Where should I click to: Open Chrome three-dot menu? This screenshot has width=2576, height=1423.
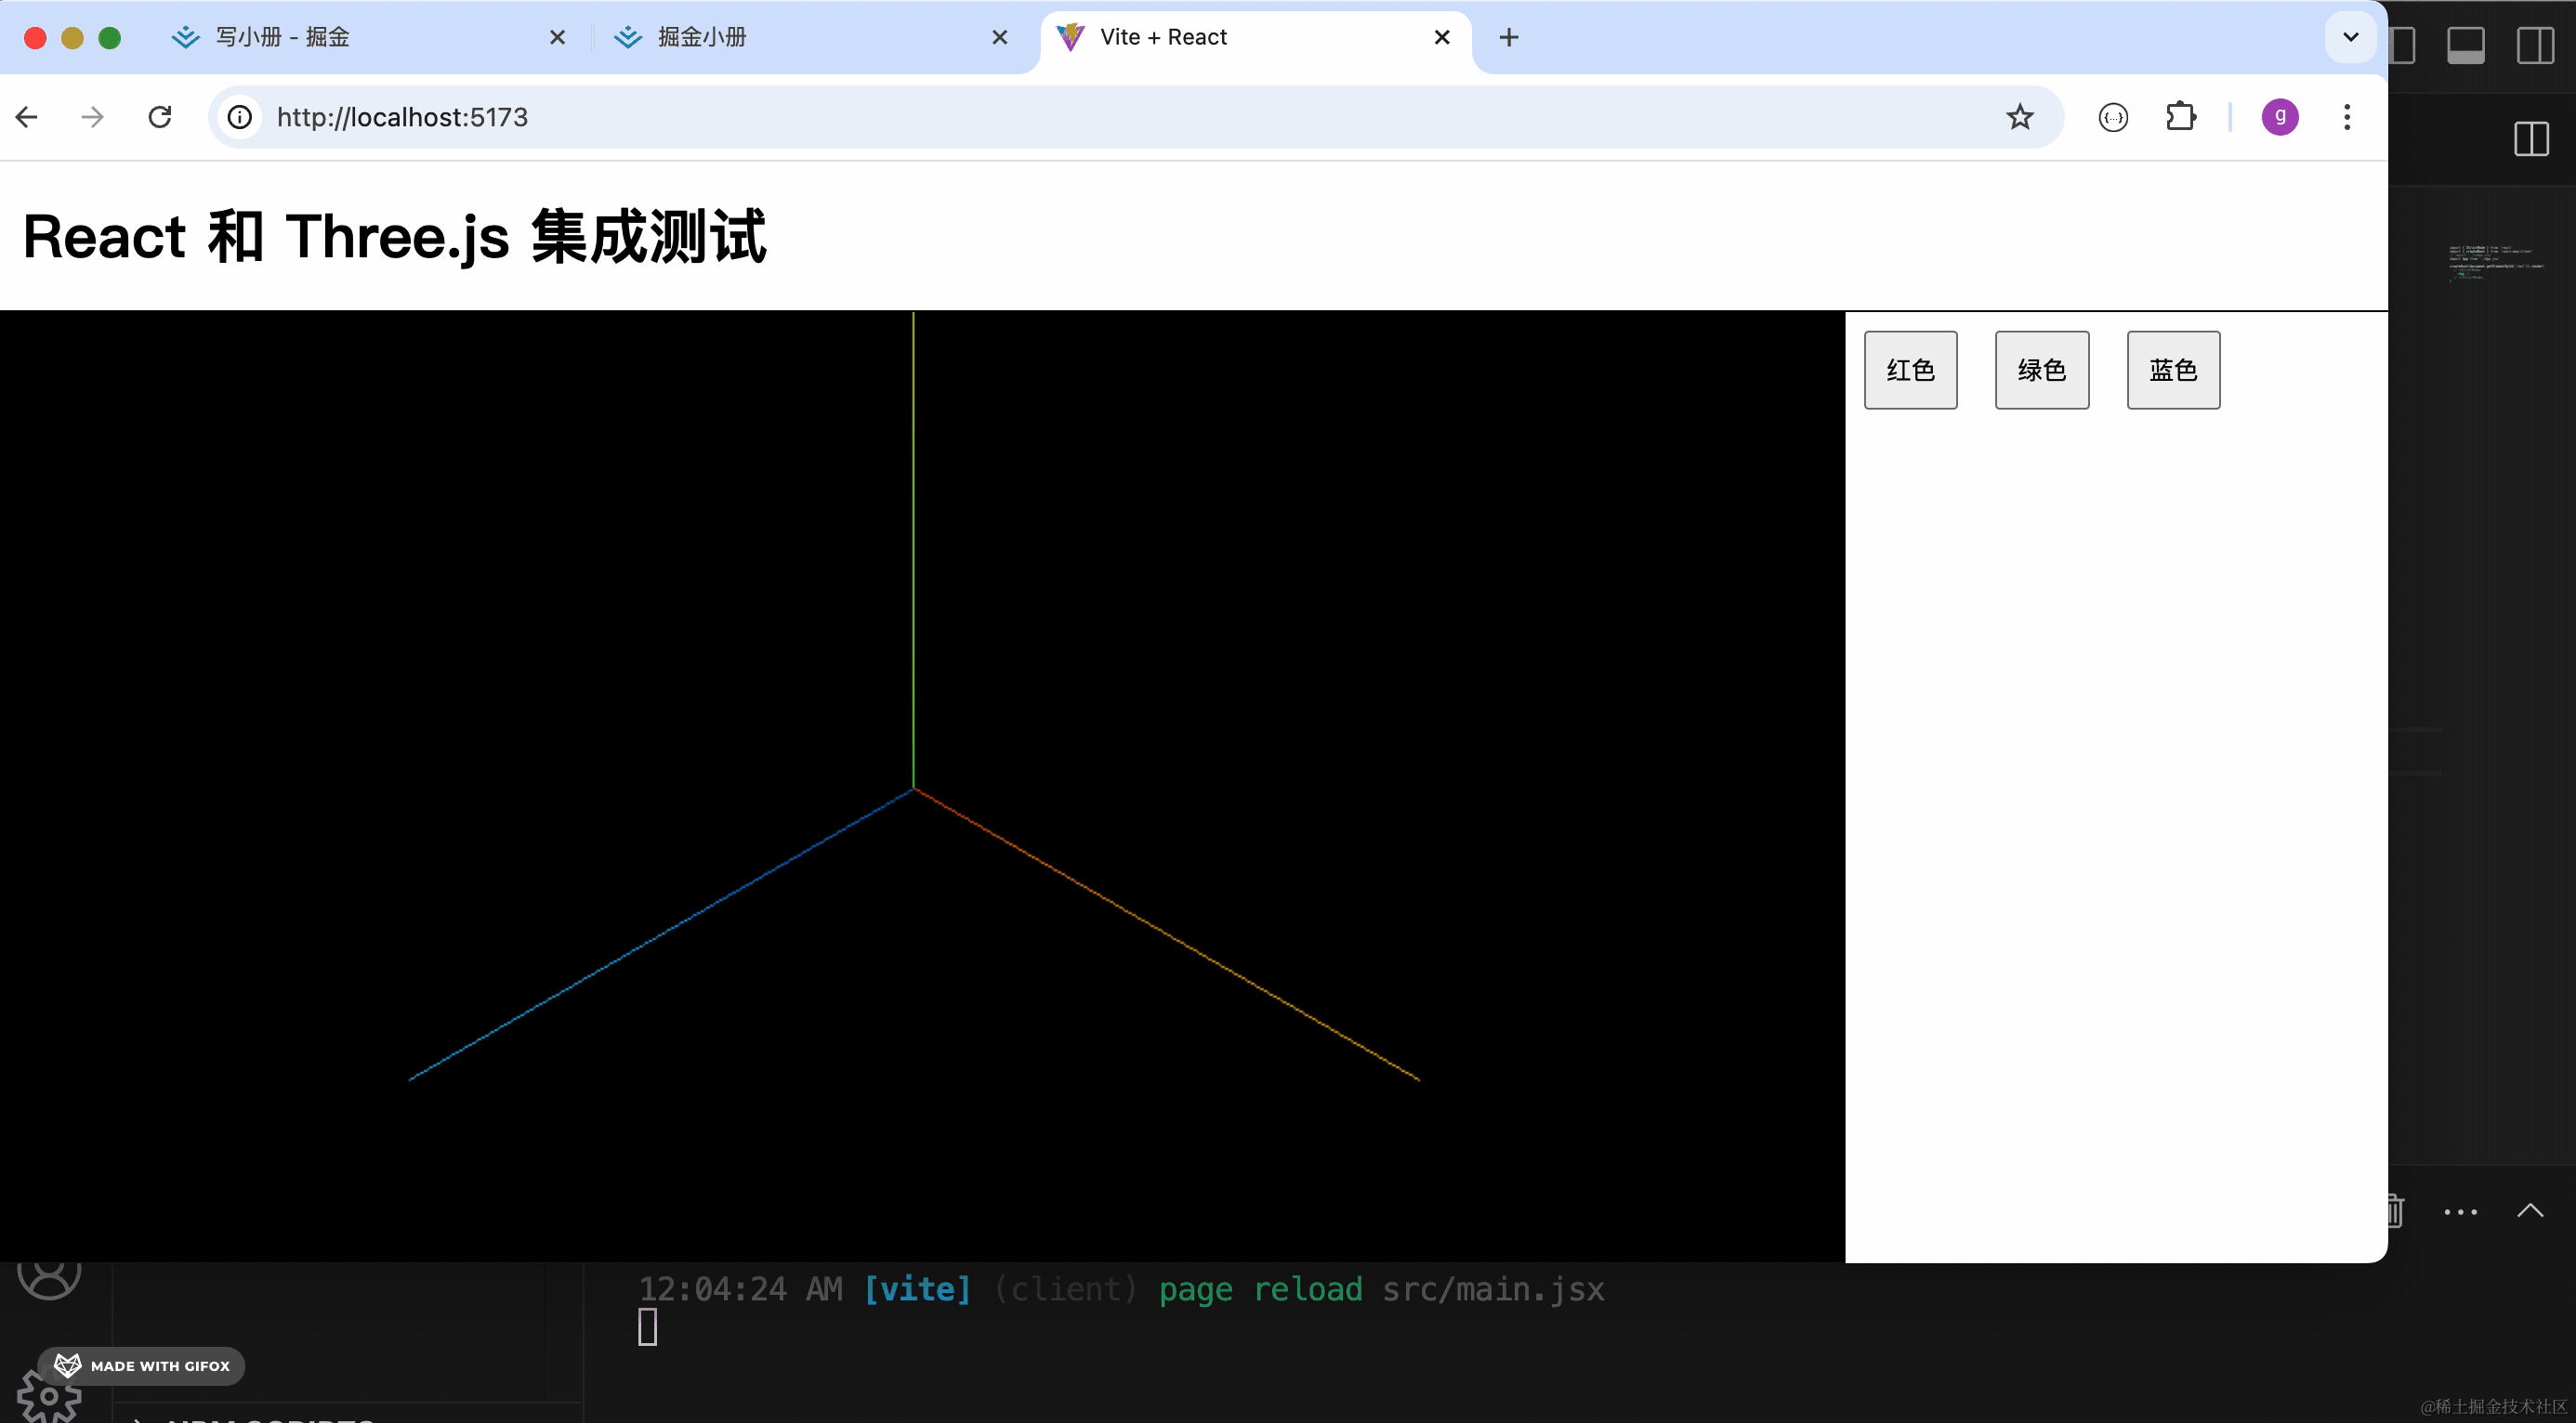tap(2347, 117)
